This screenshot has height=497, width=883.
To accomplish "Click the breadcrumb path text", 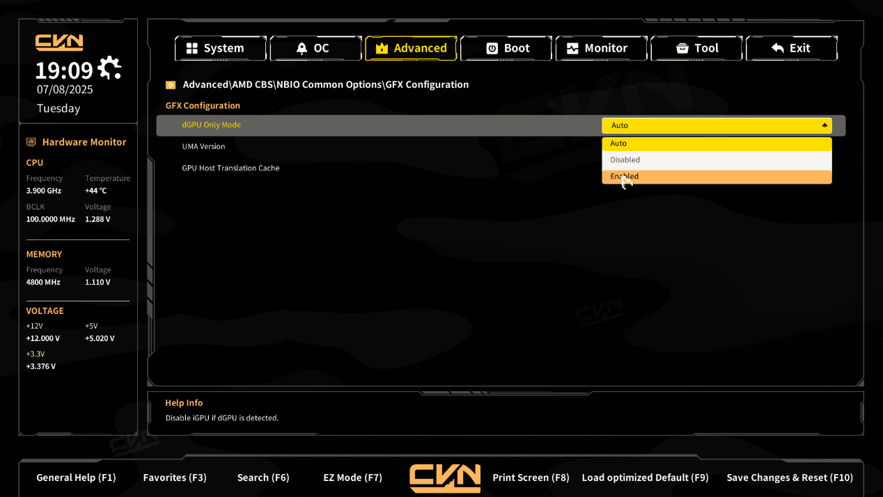I will (325, 85).
